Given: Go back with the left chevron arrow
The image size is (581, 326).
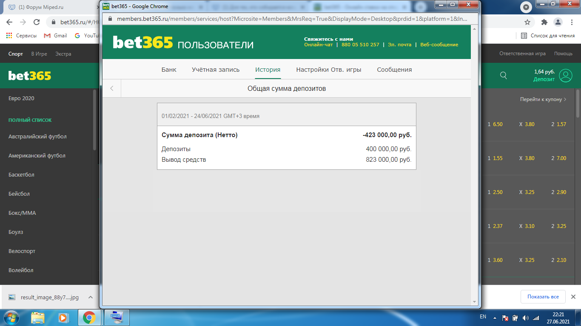Looking at the screenshot, I should pos(112,88).
